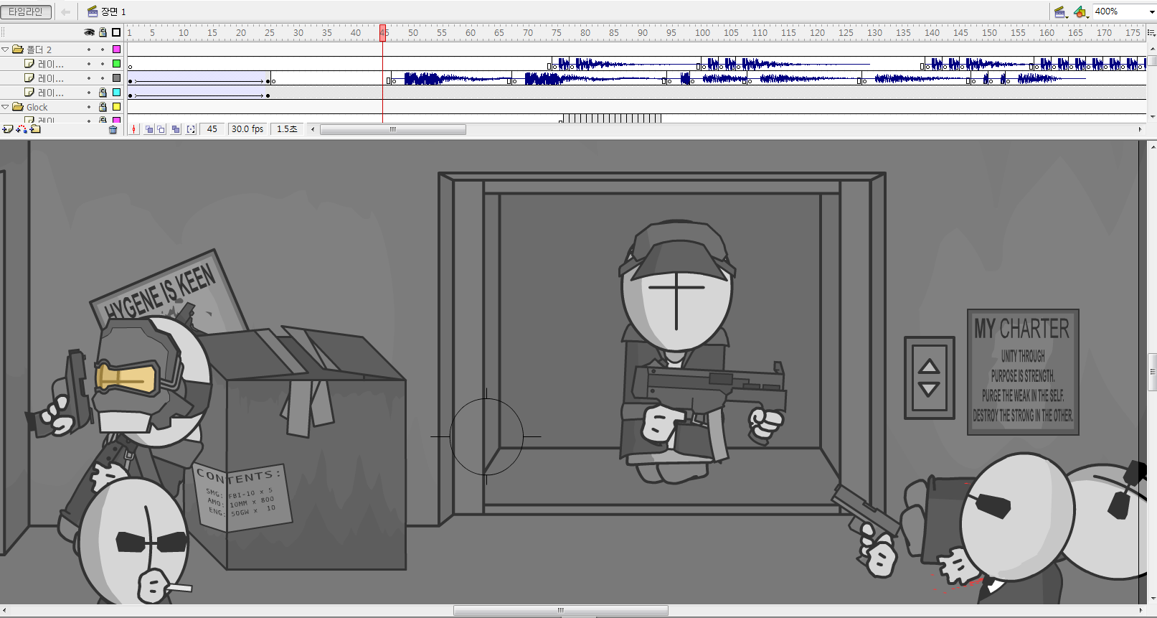Unlock the Glock folder padlock
Viewport: 1157px width, 618px height.
(x=103, y=107)
